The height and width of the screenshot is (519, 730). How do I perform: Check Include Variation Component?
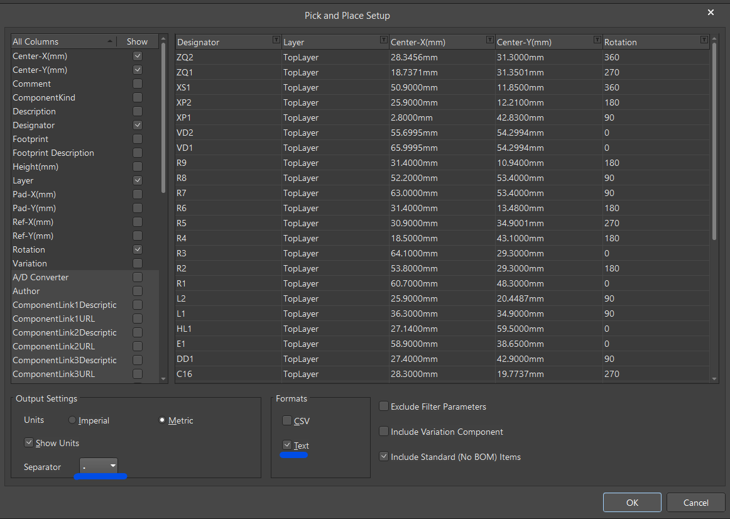384,432
